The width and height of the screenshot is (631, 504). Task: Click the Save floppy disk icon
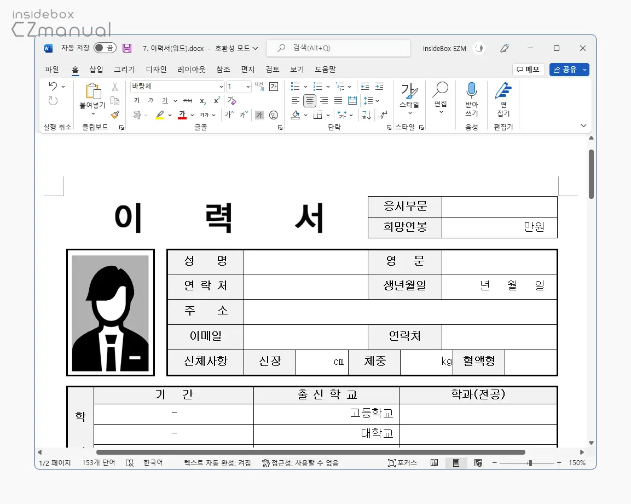point(127,48)
